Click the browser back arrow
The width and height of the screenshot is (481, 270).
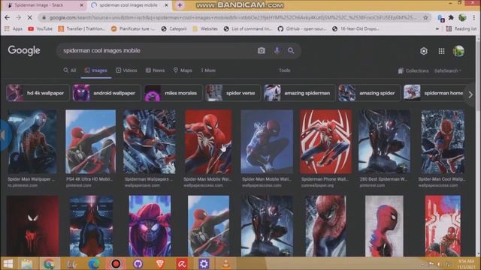click(8, 18)
